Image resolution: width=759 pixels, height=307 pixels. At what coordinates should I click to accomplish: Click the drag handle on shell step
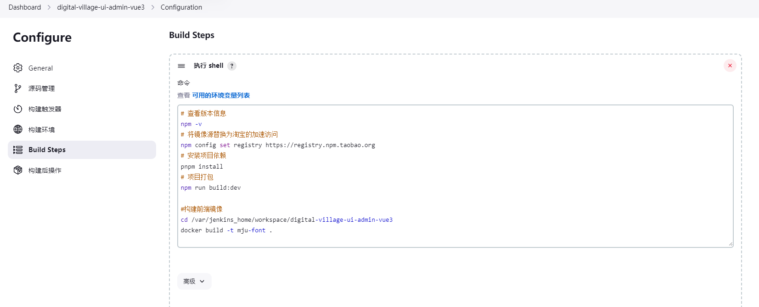point(181,66)
